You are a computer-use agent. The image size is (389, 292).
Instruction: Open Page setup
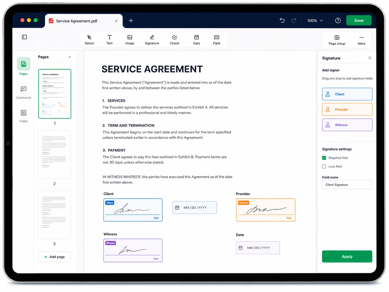tap(337, 40)
